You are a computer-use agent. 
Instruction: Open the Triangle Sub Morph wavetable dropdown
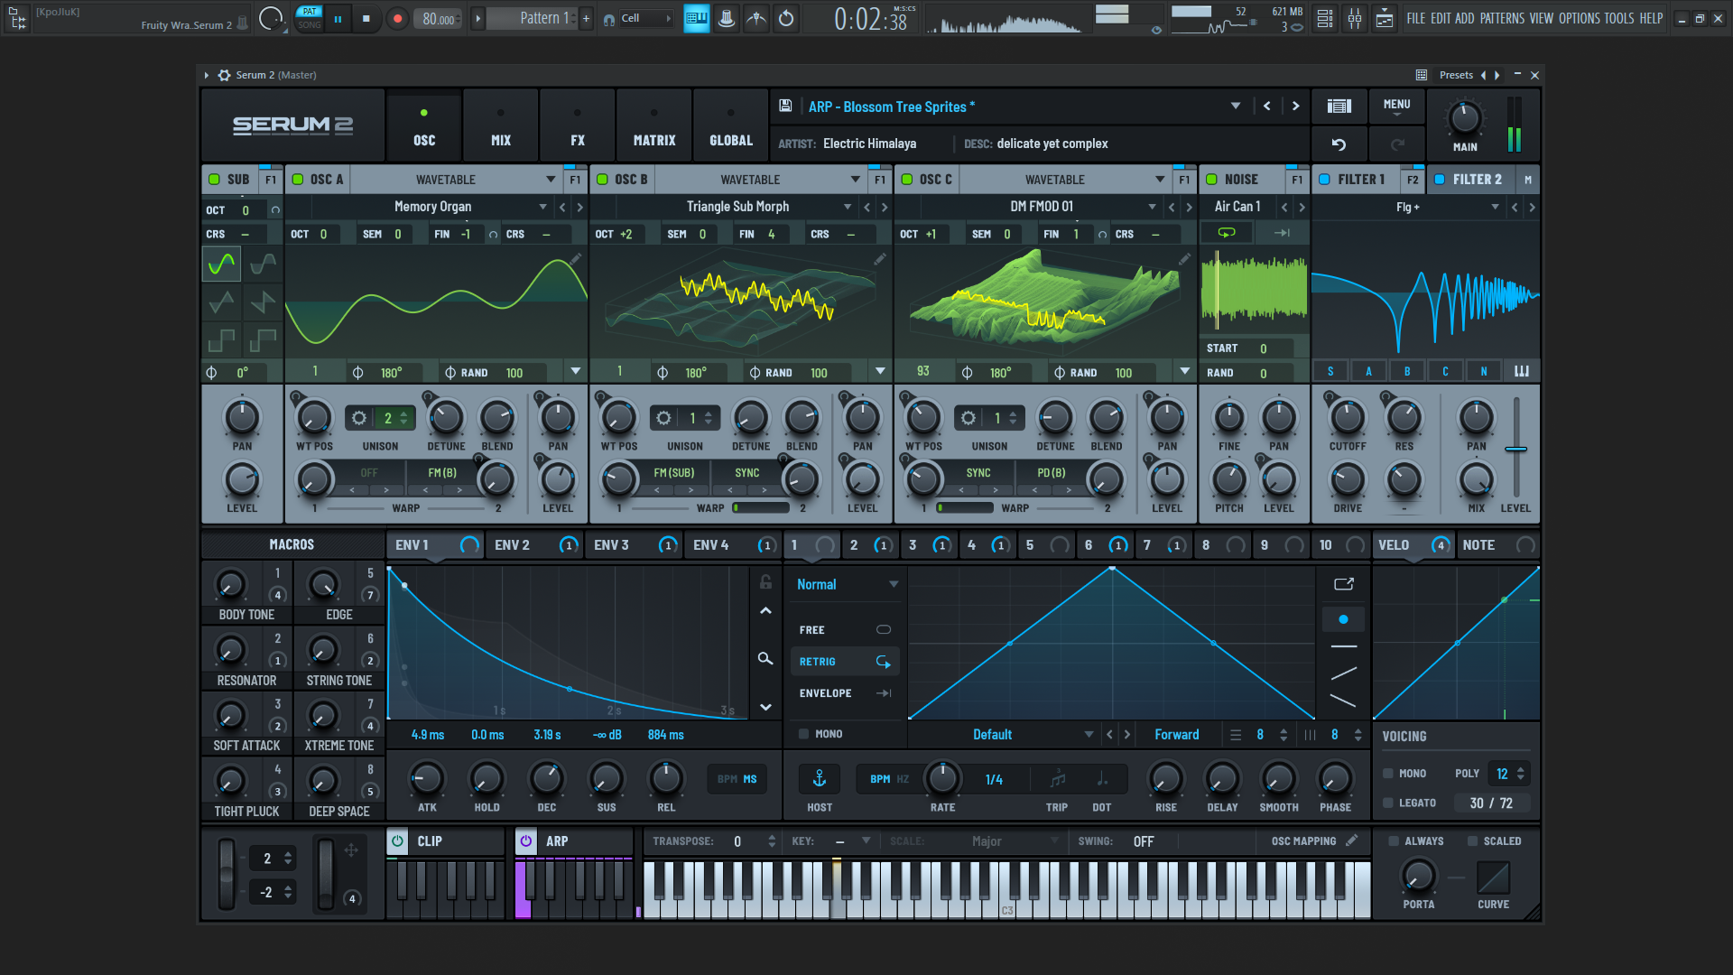(x=847, y=207)
